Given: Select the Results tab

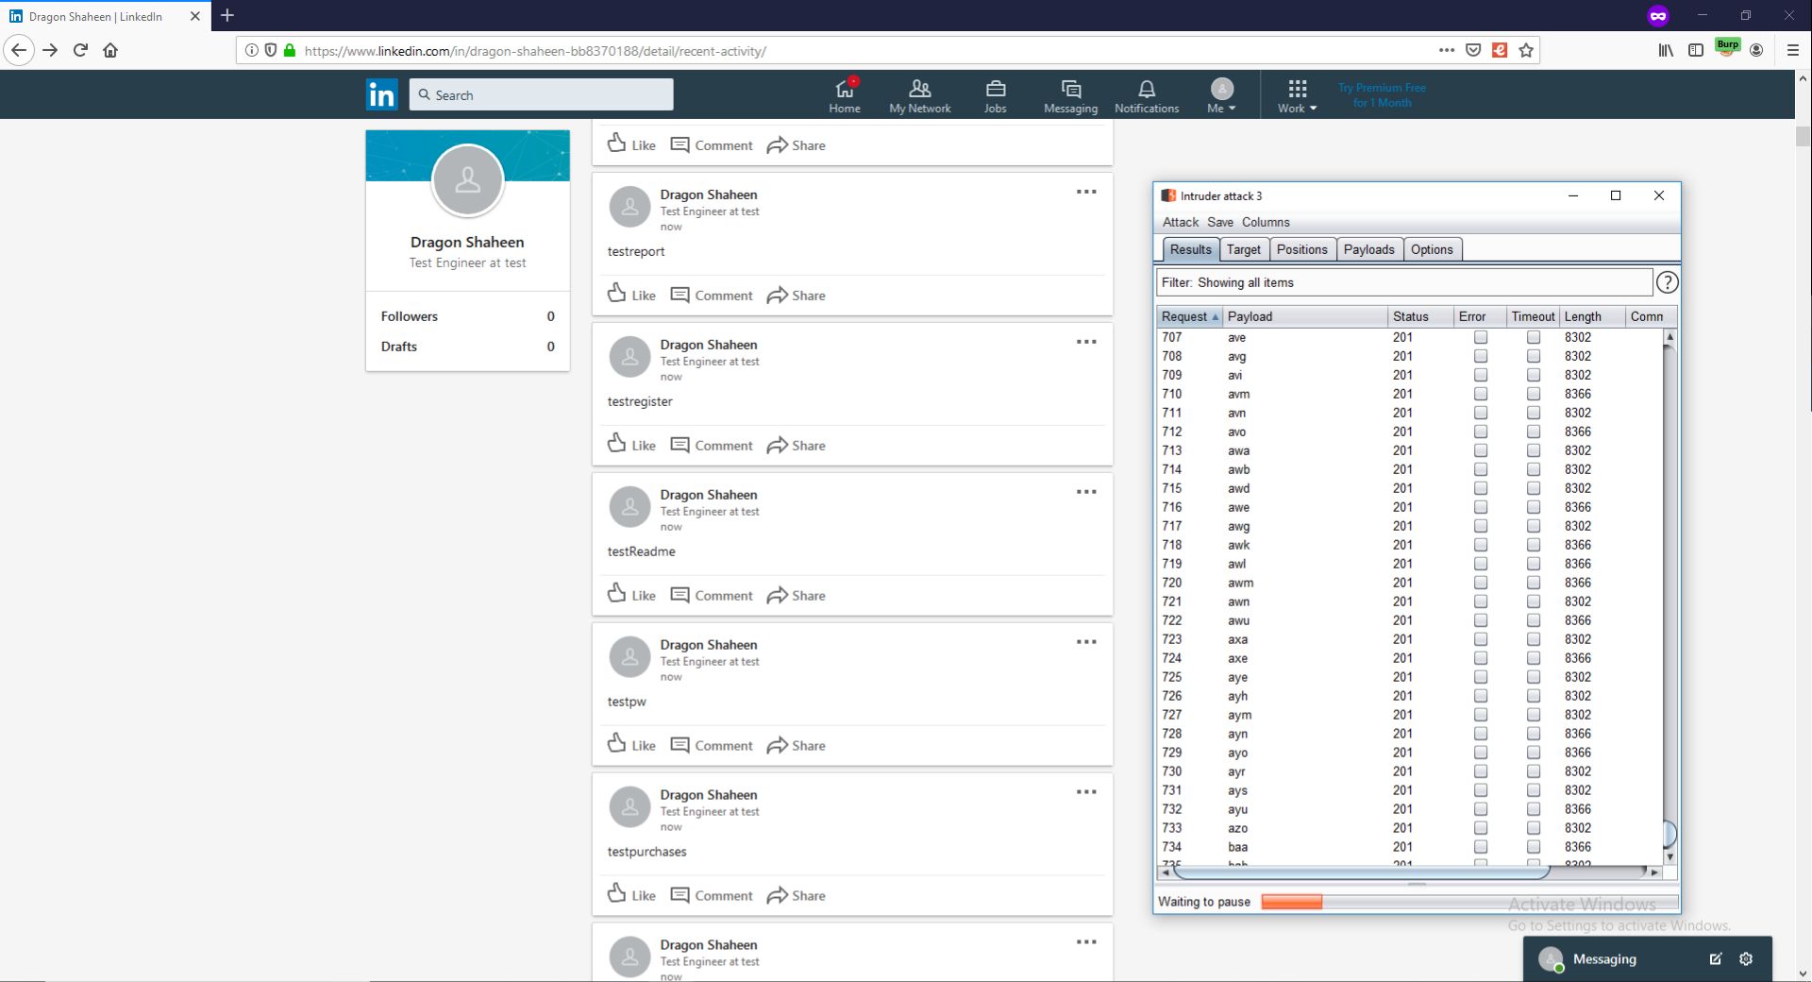Looking at the screenshot, I should 1190,249.
